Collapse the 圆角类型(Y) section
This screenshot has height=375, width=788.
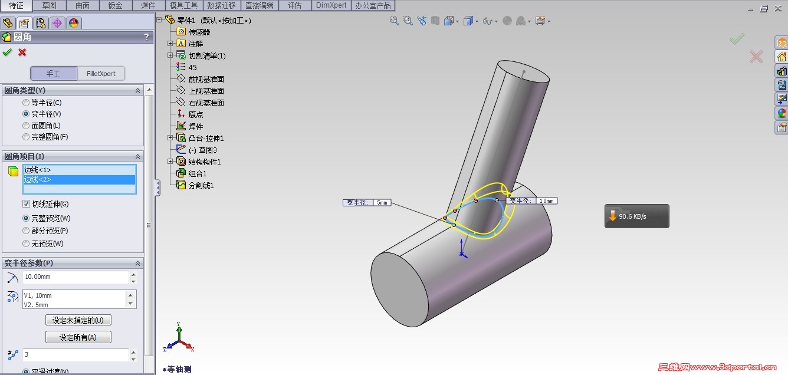click(x=138, y=90)
